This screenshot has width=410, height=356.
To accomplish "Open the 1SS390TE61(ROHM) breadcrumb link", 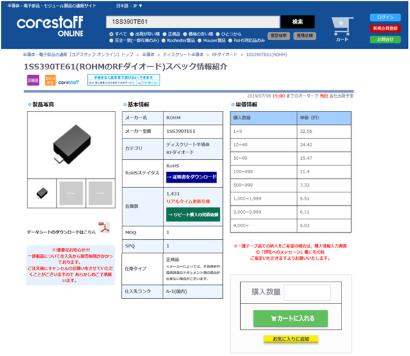I will pos(266,55).
